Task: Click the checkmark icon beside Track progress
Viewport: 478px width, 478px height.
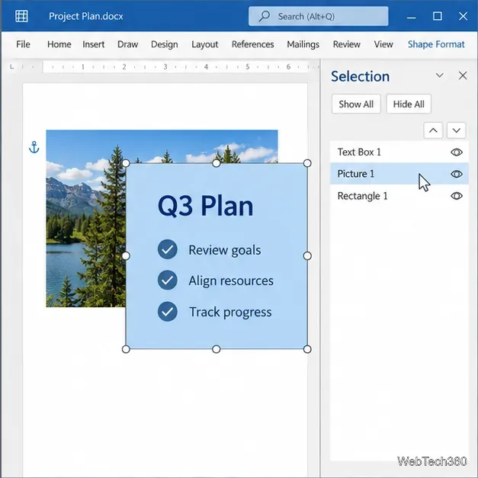Action: tap(168, 312)
